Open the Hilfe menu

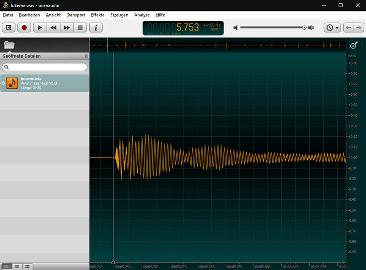[160, 15]
